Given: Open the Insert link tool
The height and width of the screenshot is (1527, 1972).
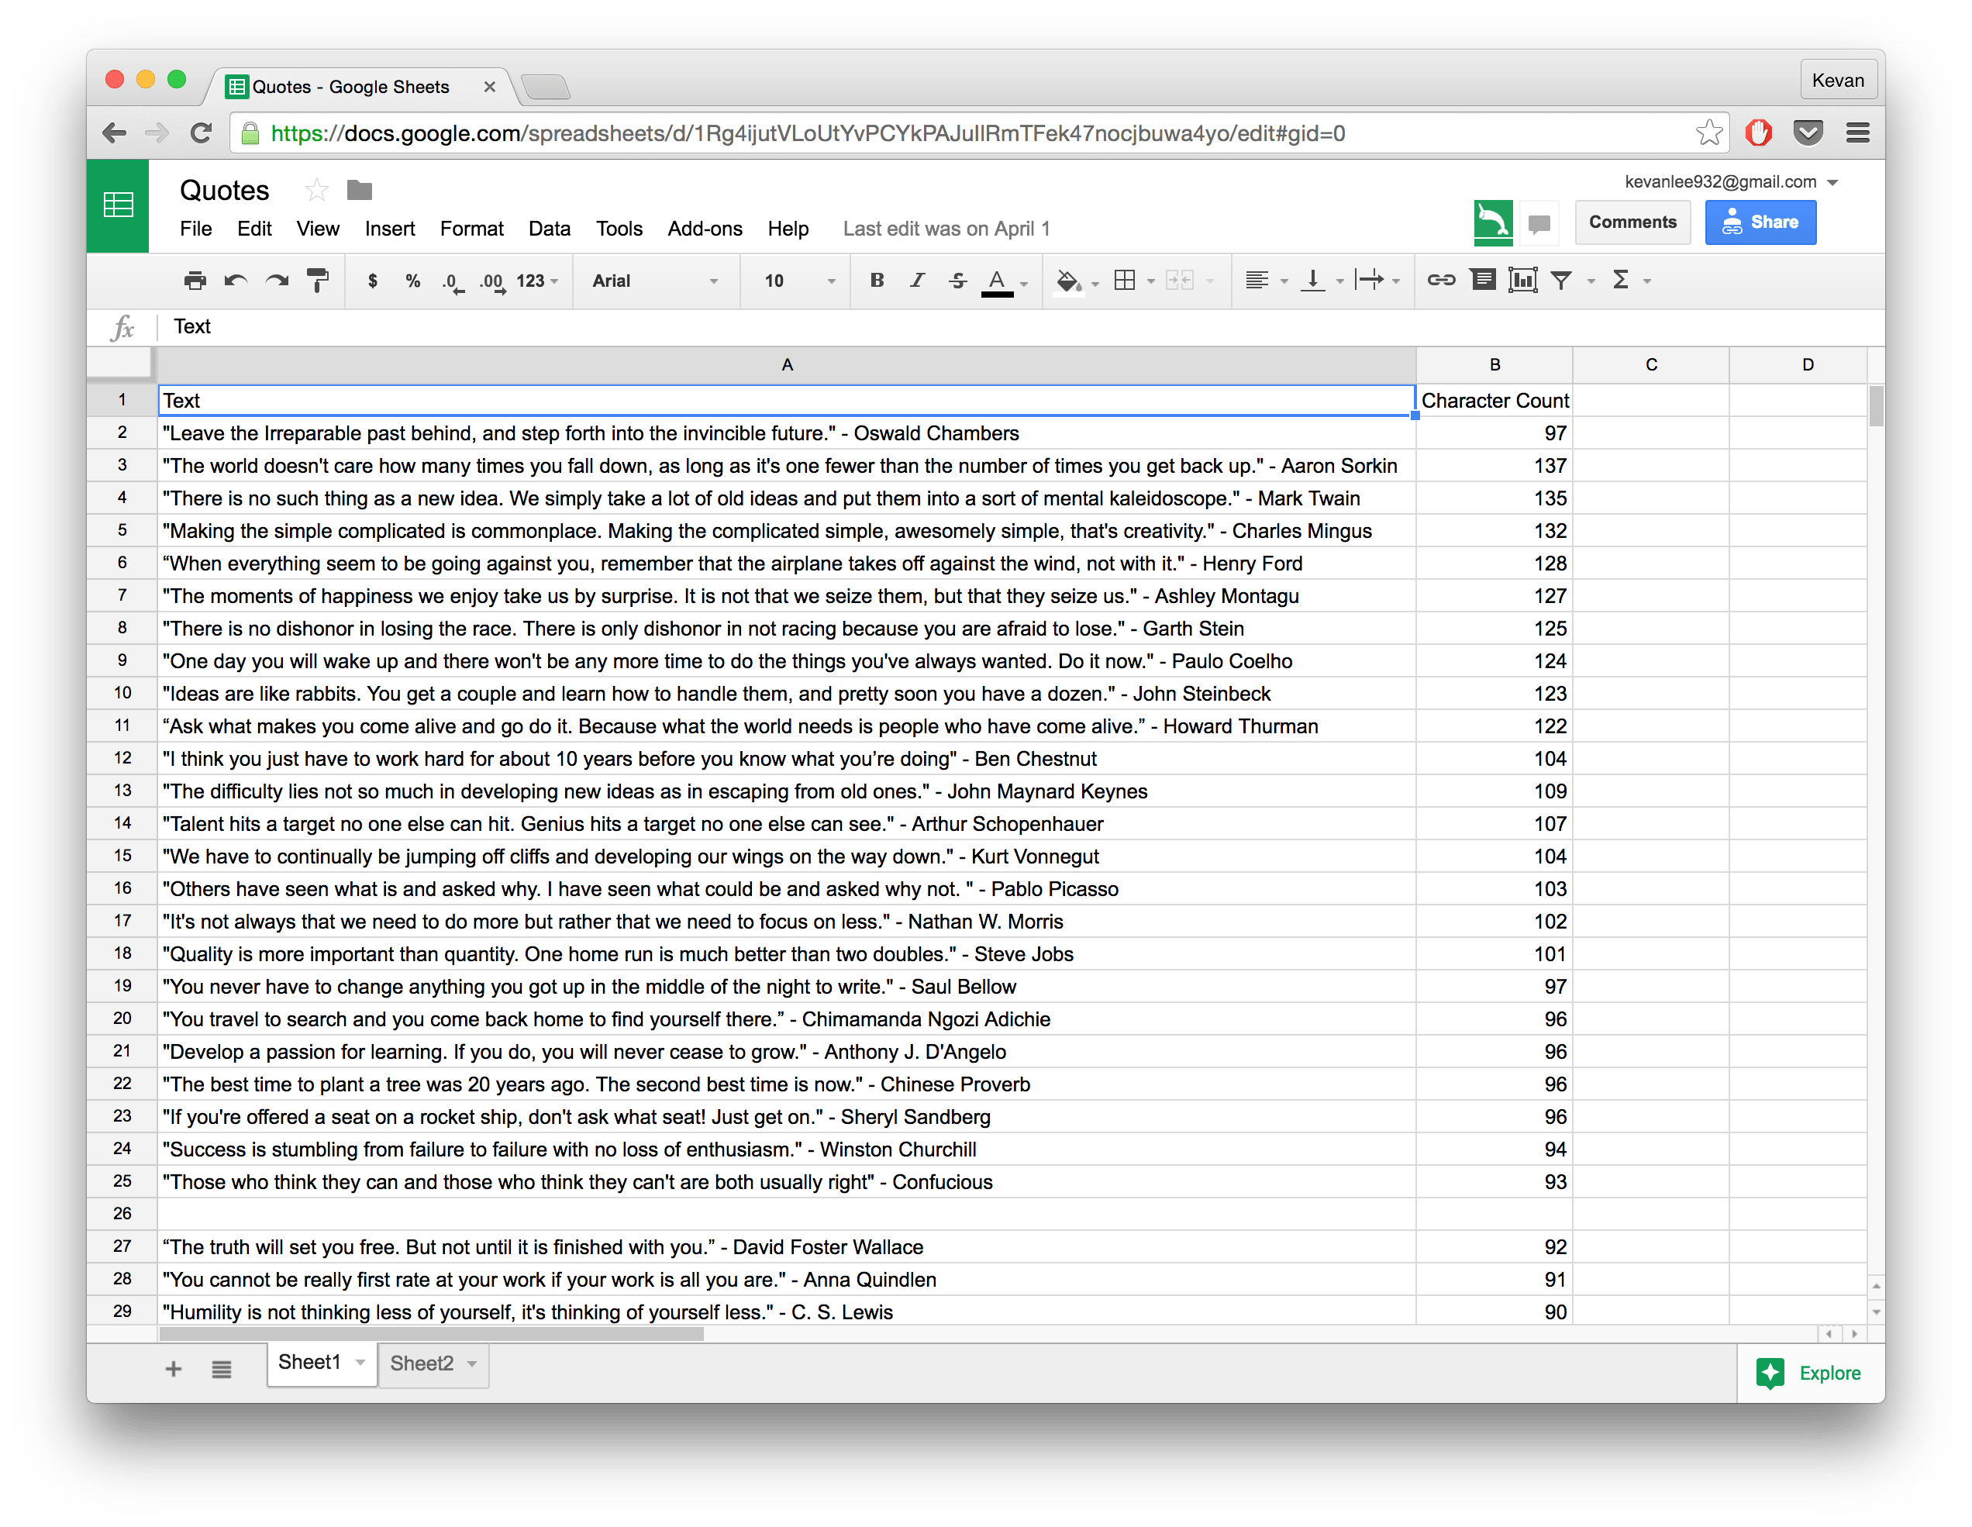Looking at the screenshot, I should tap(1440, 280).
